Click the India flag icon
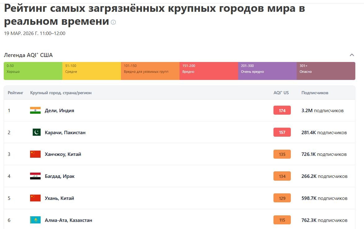This screenshot has width=364, height=229. pyautogui.click(x=35, y=110)
